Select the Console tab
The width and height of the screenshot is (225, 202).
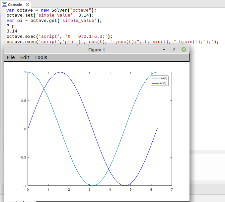(x=15, y=5)
